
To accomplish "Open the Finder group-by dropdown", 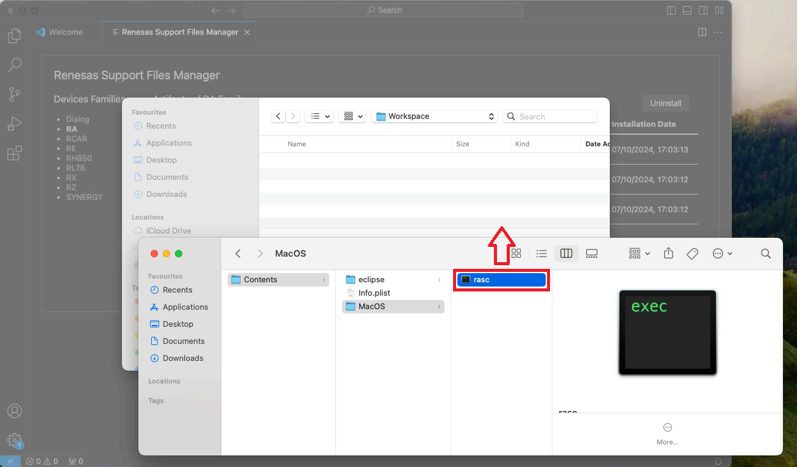I will (x=639, y=254).
